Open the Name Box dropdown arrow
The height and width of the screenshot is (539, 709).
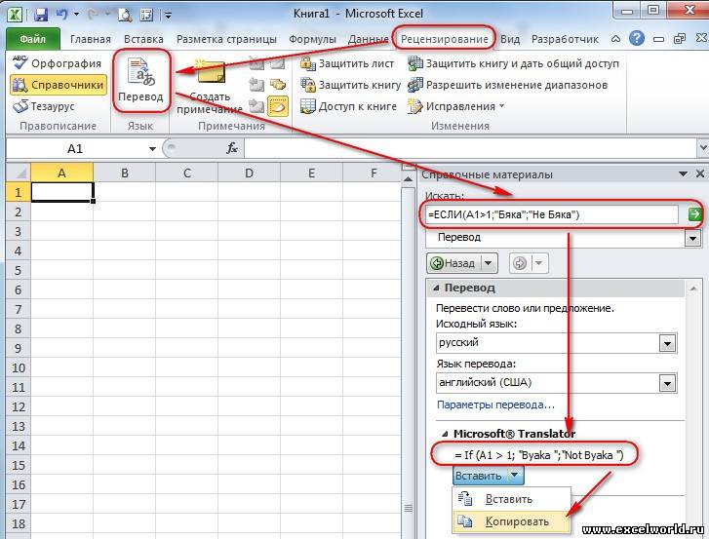pos(152,149)
